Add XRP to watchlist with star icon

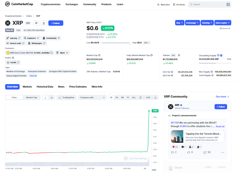(x=36, y=23)
